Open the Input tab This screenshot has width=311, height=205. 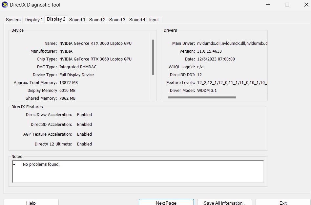tap(154, 20)
